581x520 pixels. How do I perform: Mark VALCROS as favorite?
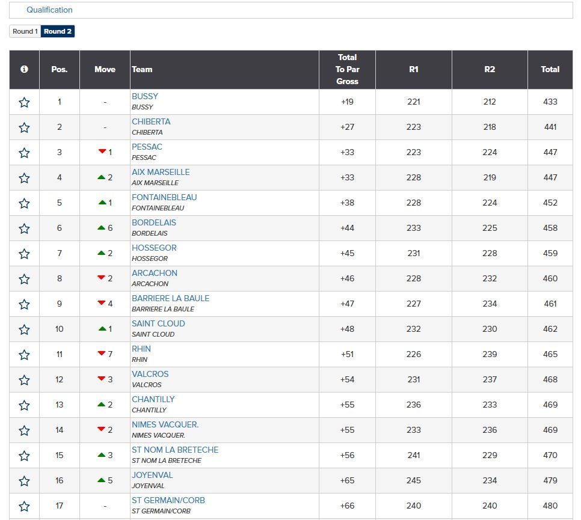pyautogui.click(x=24, y=380)
